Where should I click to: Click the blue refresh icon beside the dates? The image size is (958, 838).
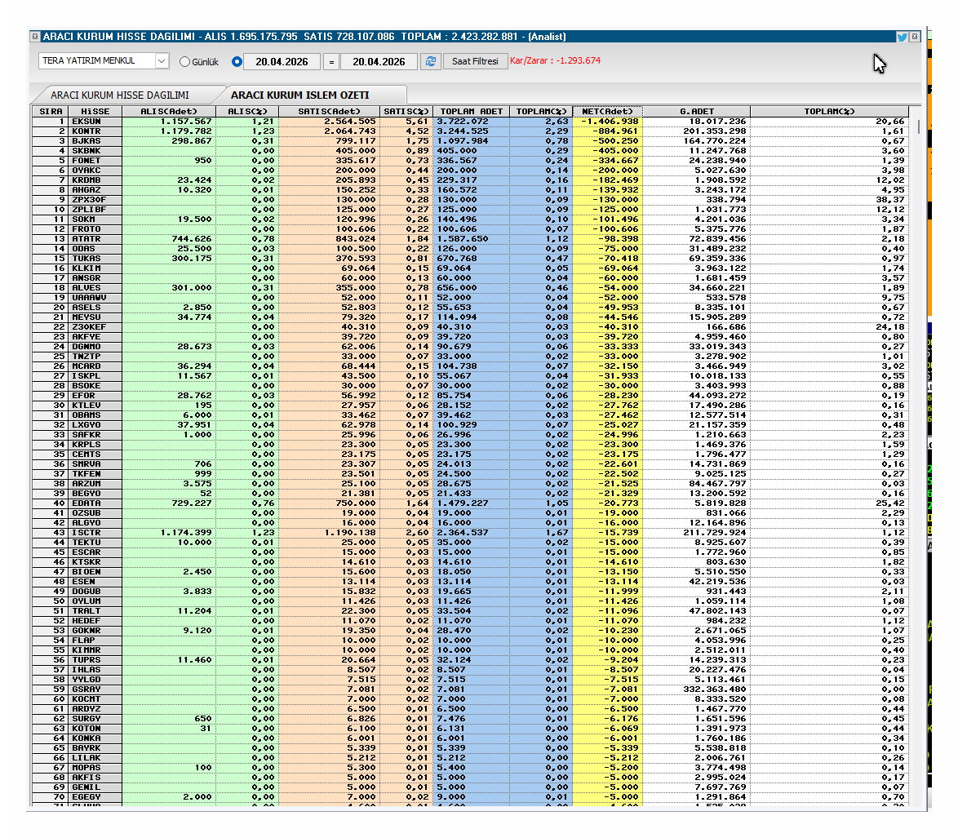coord(430,61)
